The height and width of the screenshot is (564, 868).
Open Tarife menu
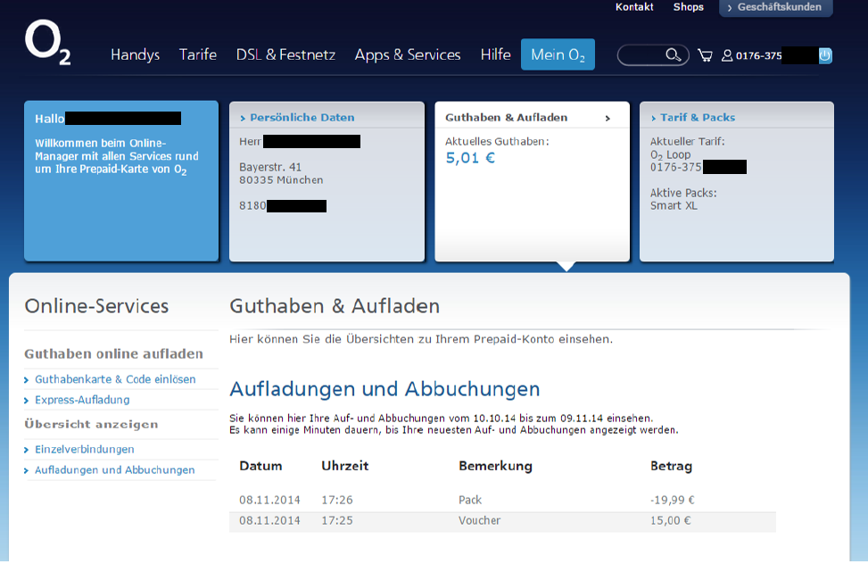pyautogui.click(x=198, y=54)
